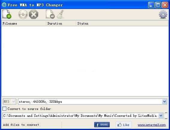Click the Remove file icon with minus
The image size is (170, 130).
pos(50,14)
